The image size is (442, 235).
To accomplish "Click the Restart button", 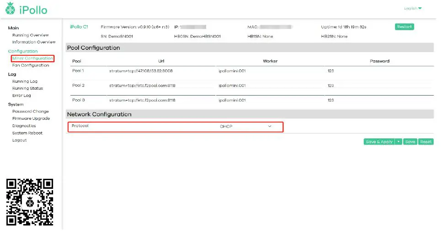I will [404, 27].
